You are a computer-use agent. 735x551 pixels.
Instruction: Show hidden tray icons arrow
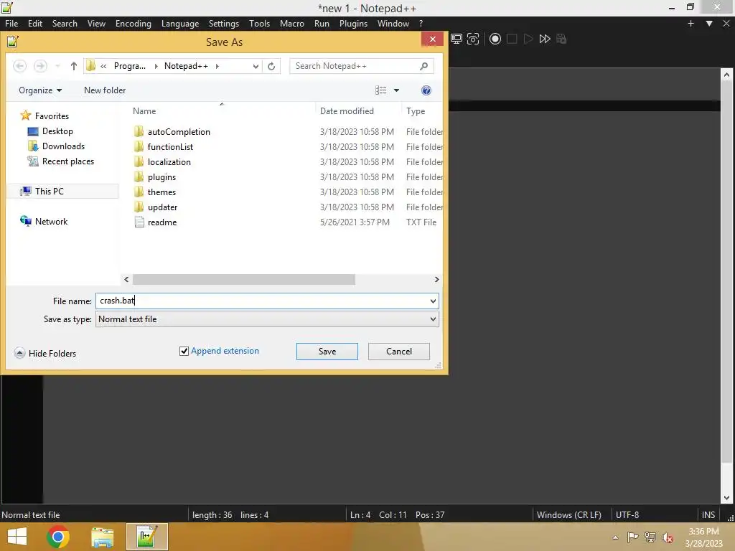pyautogui.click(x=615, y=537)
